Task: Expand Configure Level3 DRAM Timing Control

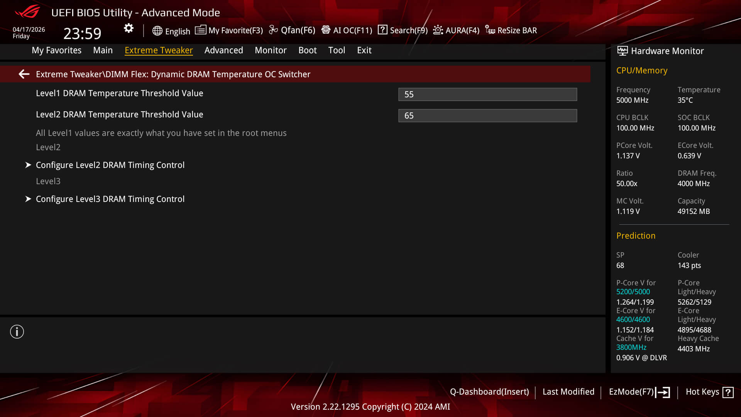Action: [x=110, y=198]
